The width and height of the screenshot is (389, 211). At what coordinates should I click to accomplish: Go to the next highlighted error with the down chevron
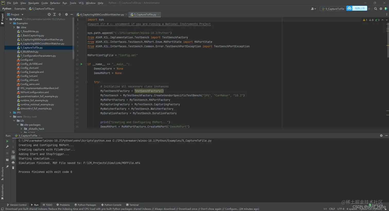[x=386, y=20]
